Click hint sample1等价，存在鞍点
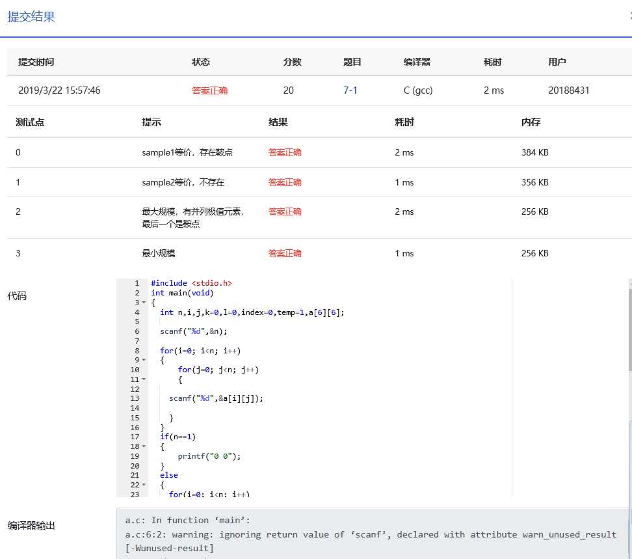Image resolution: width=632 pixels, height=559 pixels. 187,152
